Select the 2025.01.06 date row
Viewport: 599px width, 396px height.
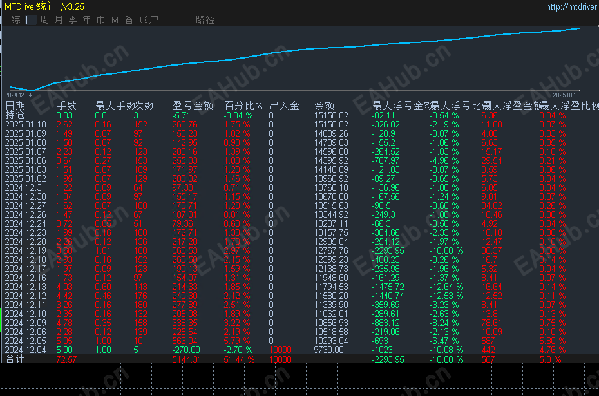click(x=25, y=161)
